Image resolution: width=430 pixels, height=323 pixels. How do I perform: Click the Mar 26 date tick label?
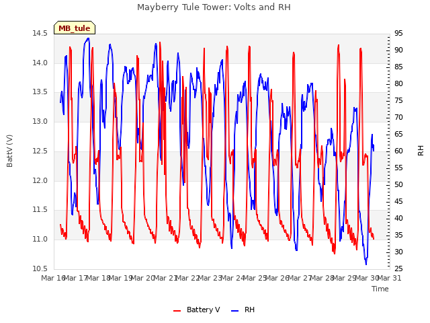click(x=277, y=278)
